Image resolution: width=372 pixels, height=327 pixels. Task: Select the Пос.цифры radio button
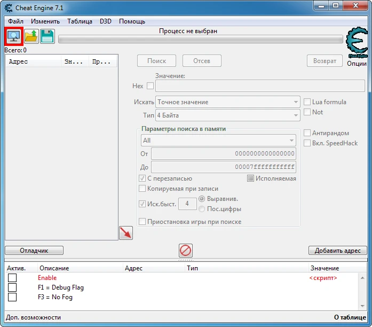[x=202, y=209]
